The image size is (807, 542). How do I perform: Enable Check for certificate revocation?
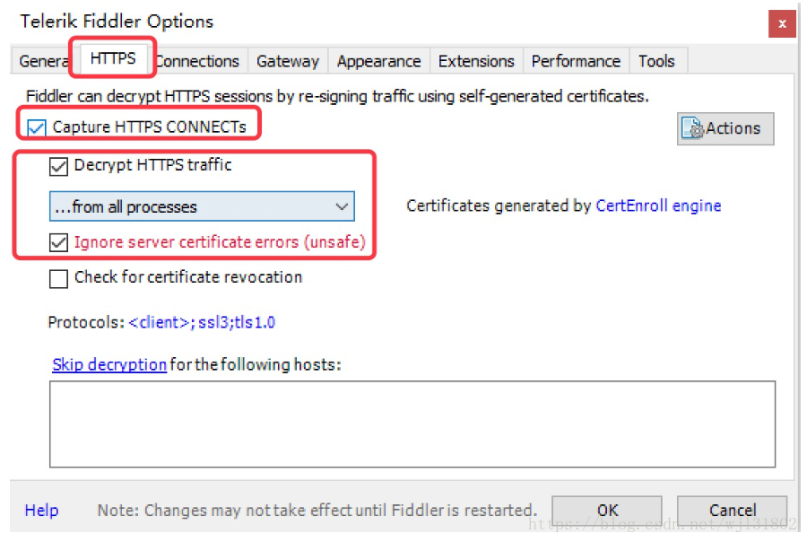(x=59, y=278)
